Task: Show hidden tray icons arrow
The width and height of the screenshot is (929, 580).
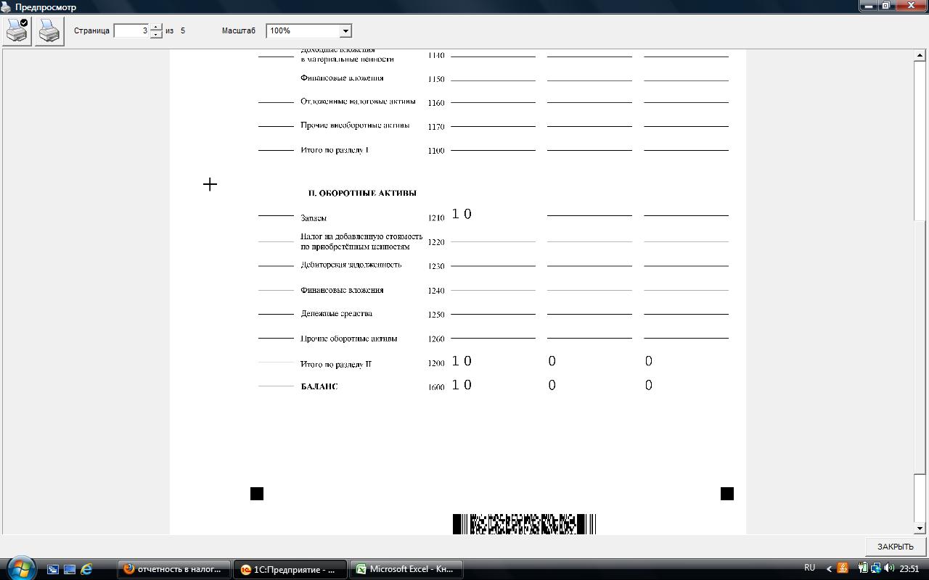Action: 829,569
